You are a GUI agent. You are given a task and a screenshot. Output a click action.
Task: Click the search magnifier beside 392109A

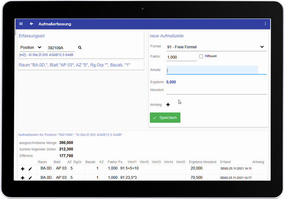click(80, 48)
